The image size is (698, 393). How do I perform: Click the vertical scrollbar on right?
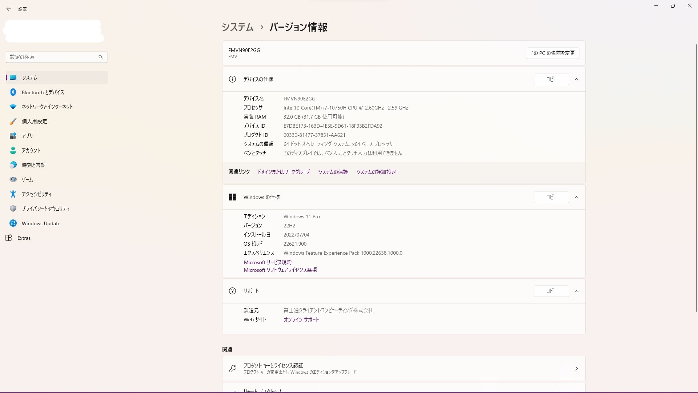(x=696, y=178)
